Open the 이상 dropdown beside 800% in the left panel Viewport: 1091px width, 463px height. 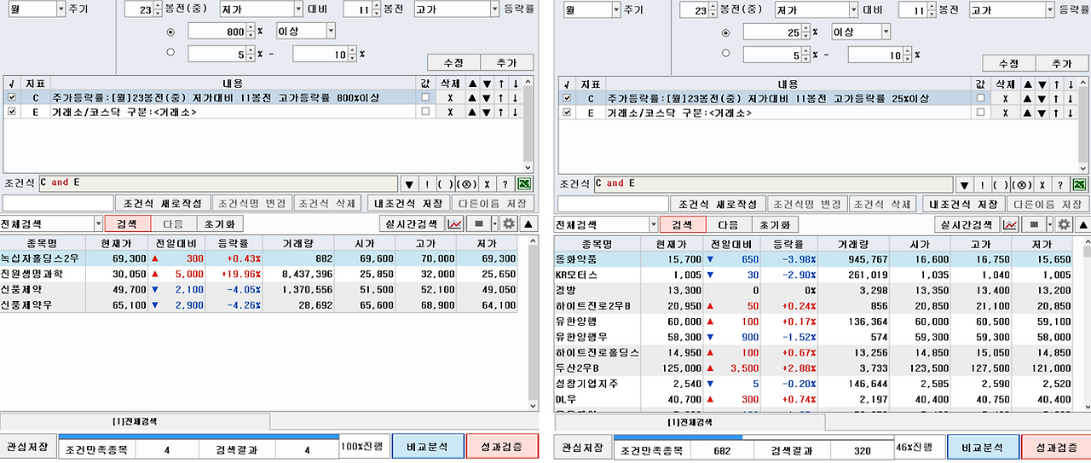pyautogui.click(x=331, y=31)
